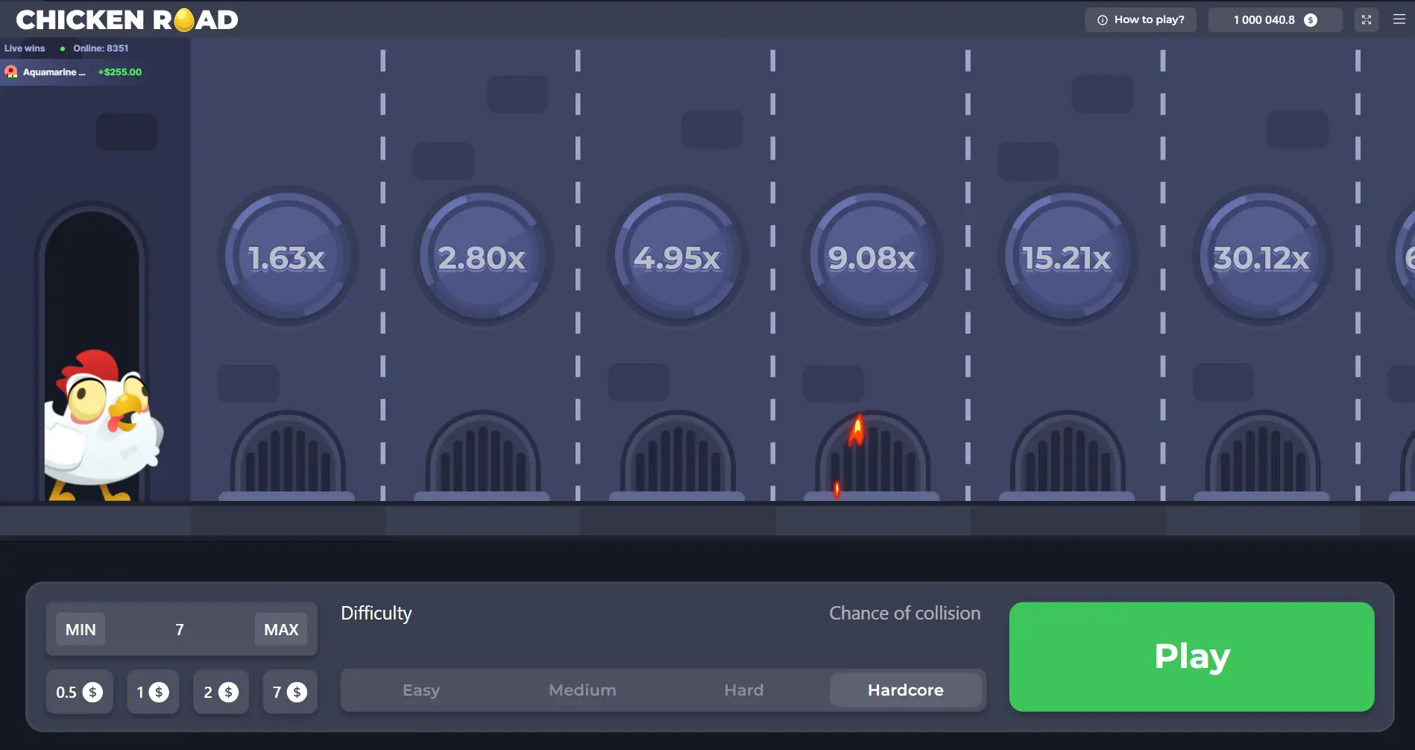Click the chicken character
1415x750 pixels.
pyautogui.click(x=102, y=425)
